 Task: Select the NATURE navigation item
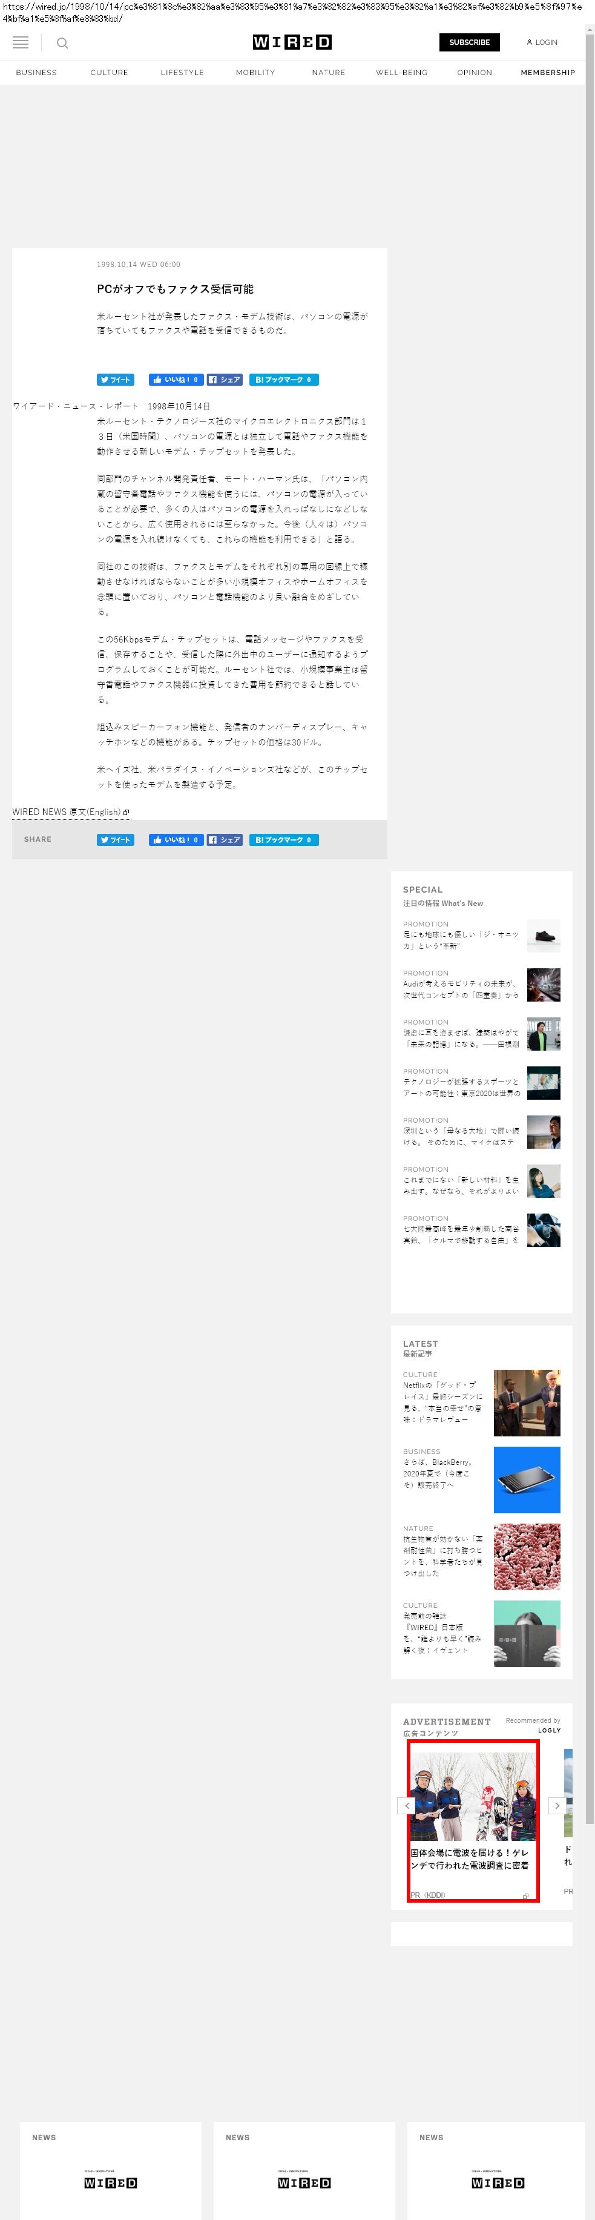pyautogui.click(x=328, y=73)
